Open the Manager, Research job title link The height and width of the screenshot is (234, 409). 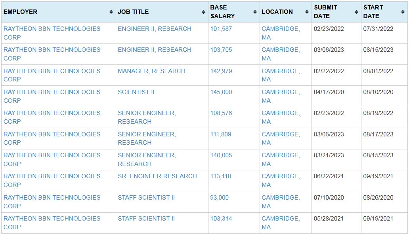(151, 71)
